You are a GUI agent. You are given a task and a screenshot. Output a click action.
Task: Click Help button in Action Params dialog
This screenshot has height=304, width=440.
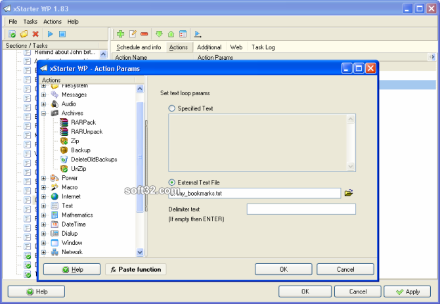(x=72, y=269)
